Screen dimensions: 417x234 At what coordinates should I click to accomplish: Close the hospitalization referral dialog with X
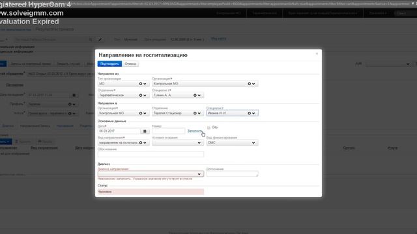click(317, 53)
